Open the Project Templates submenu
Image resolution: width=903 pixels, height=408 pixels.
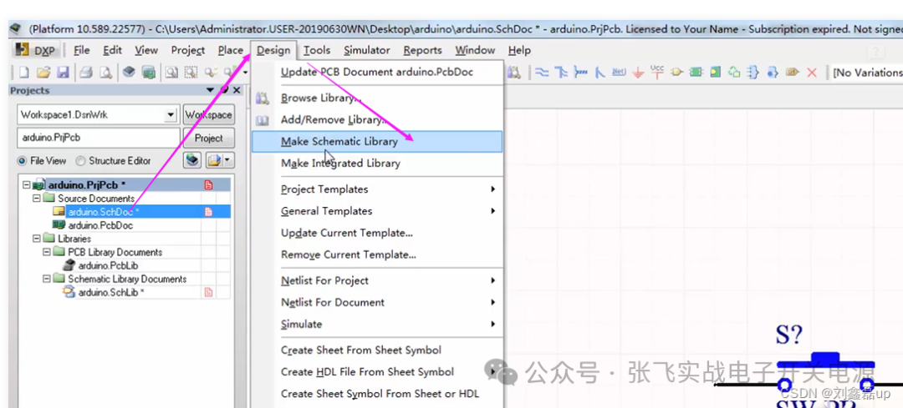tap(377, 189)
